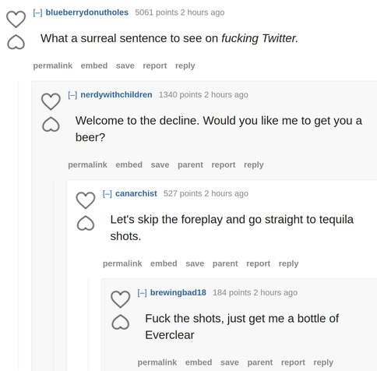Downvote blueberrydonutholes' comment with the inverted heart
This screenshot has height=371, width=377.
tap(16, 42)
